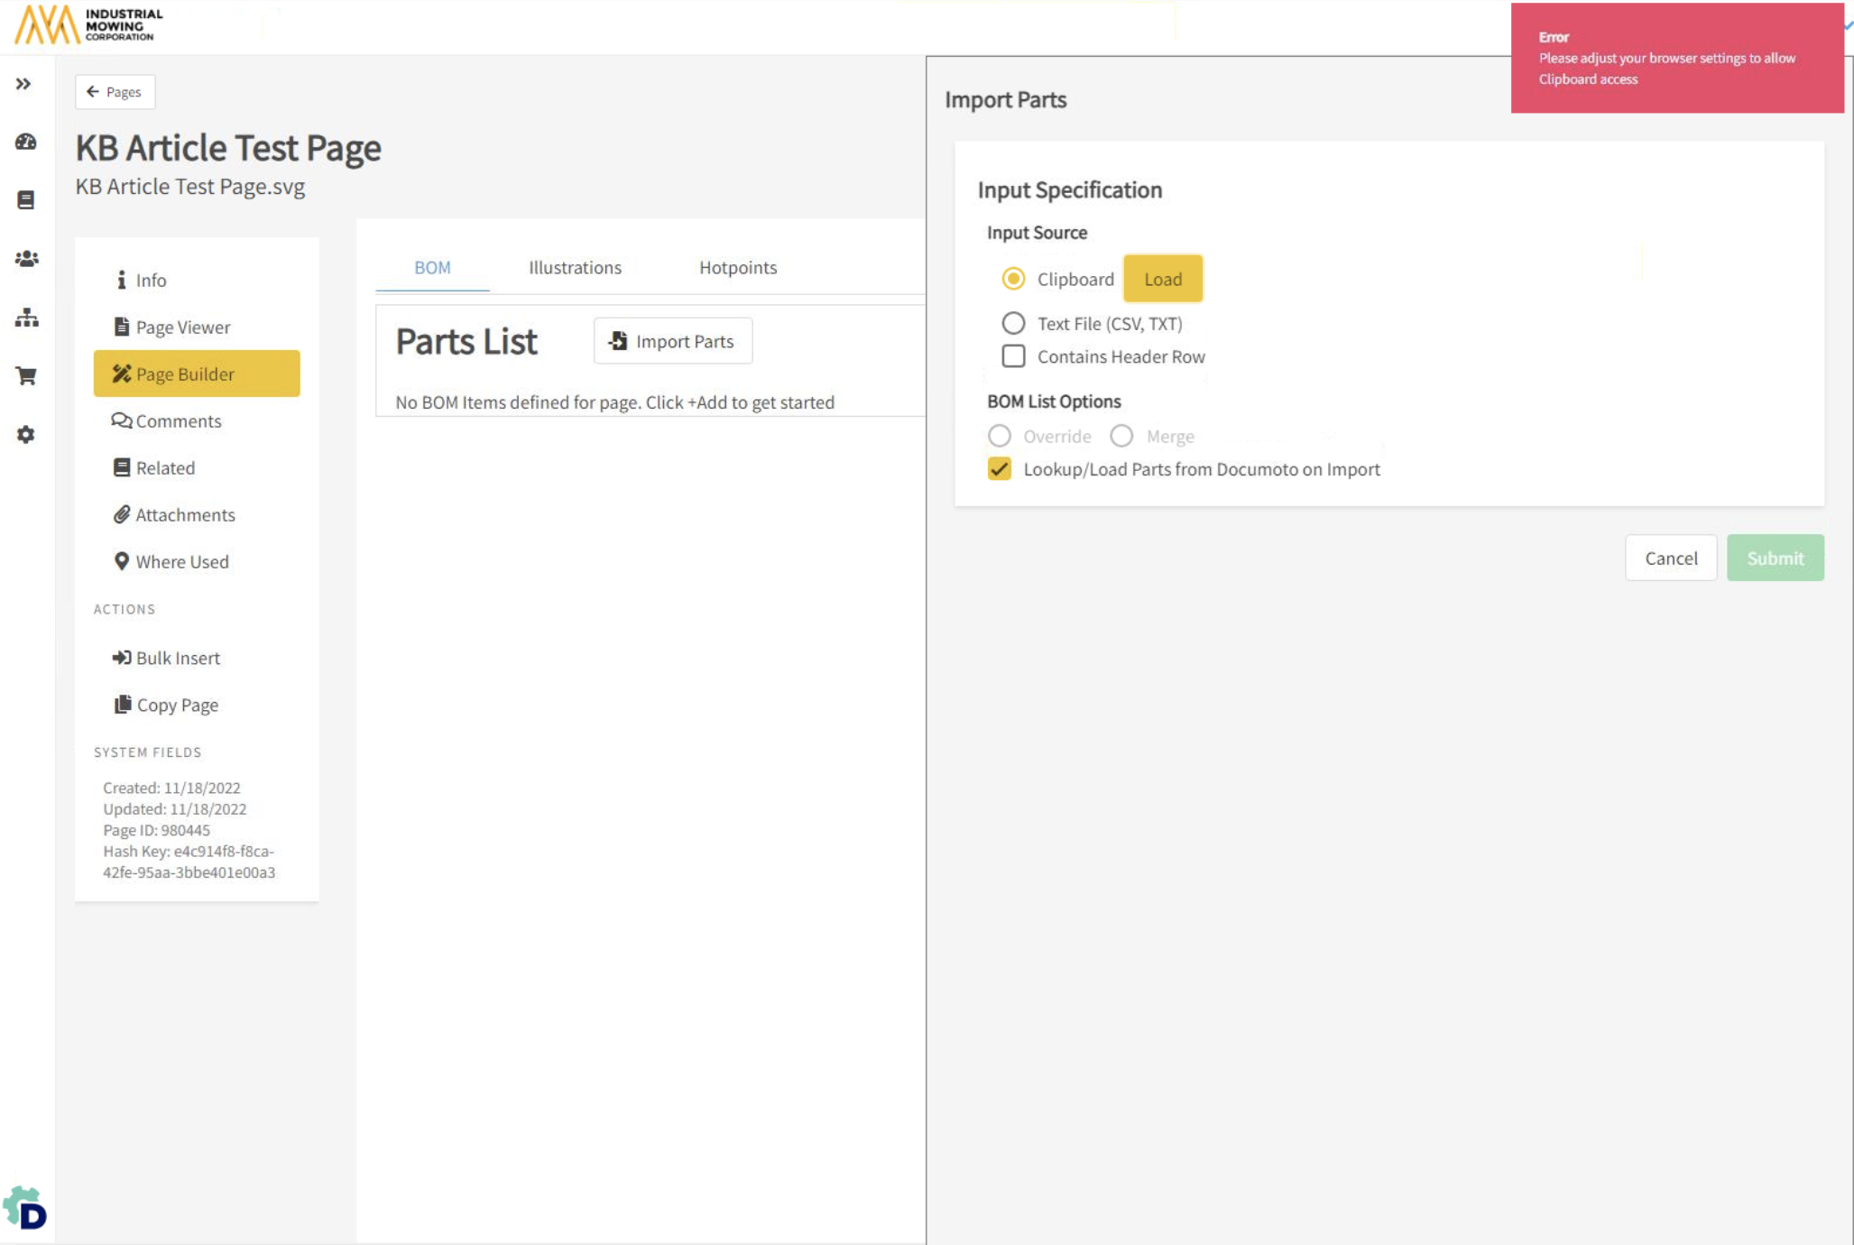Go back using the Pages button
Image resolution: width=1854 pixels, height=1245 pixels.
click(x=115, y=92)
